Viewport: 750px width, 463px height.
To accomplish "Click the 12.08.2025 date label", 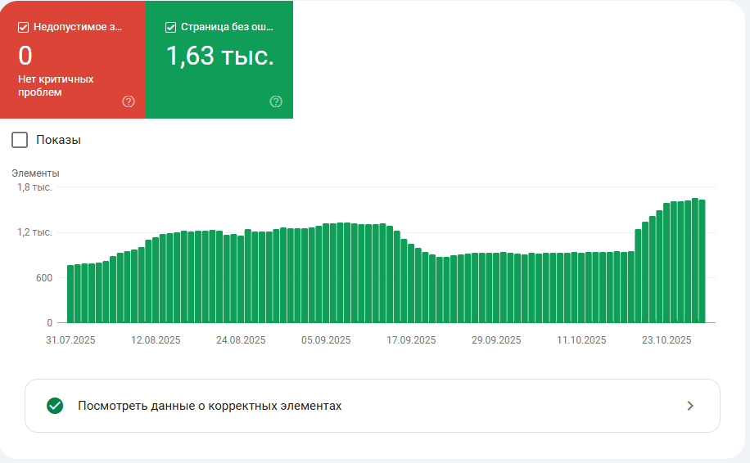I will click(156, 340).
